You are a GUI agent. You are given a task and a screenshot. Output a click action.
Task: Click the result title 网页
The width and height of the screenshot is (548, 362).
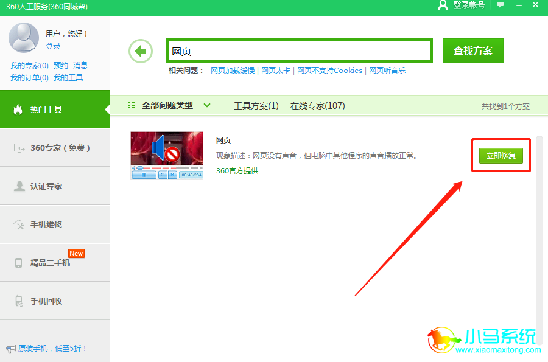[223, 141]
